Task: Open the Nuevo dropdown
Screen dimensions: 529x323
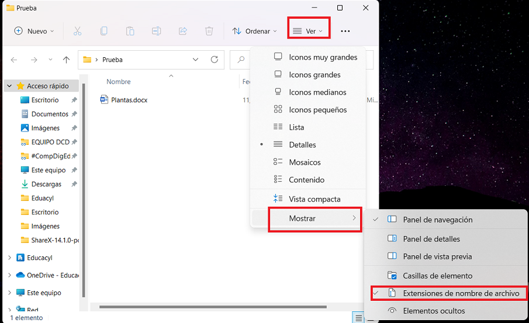Action: click(x=34, y=31)
